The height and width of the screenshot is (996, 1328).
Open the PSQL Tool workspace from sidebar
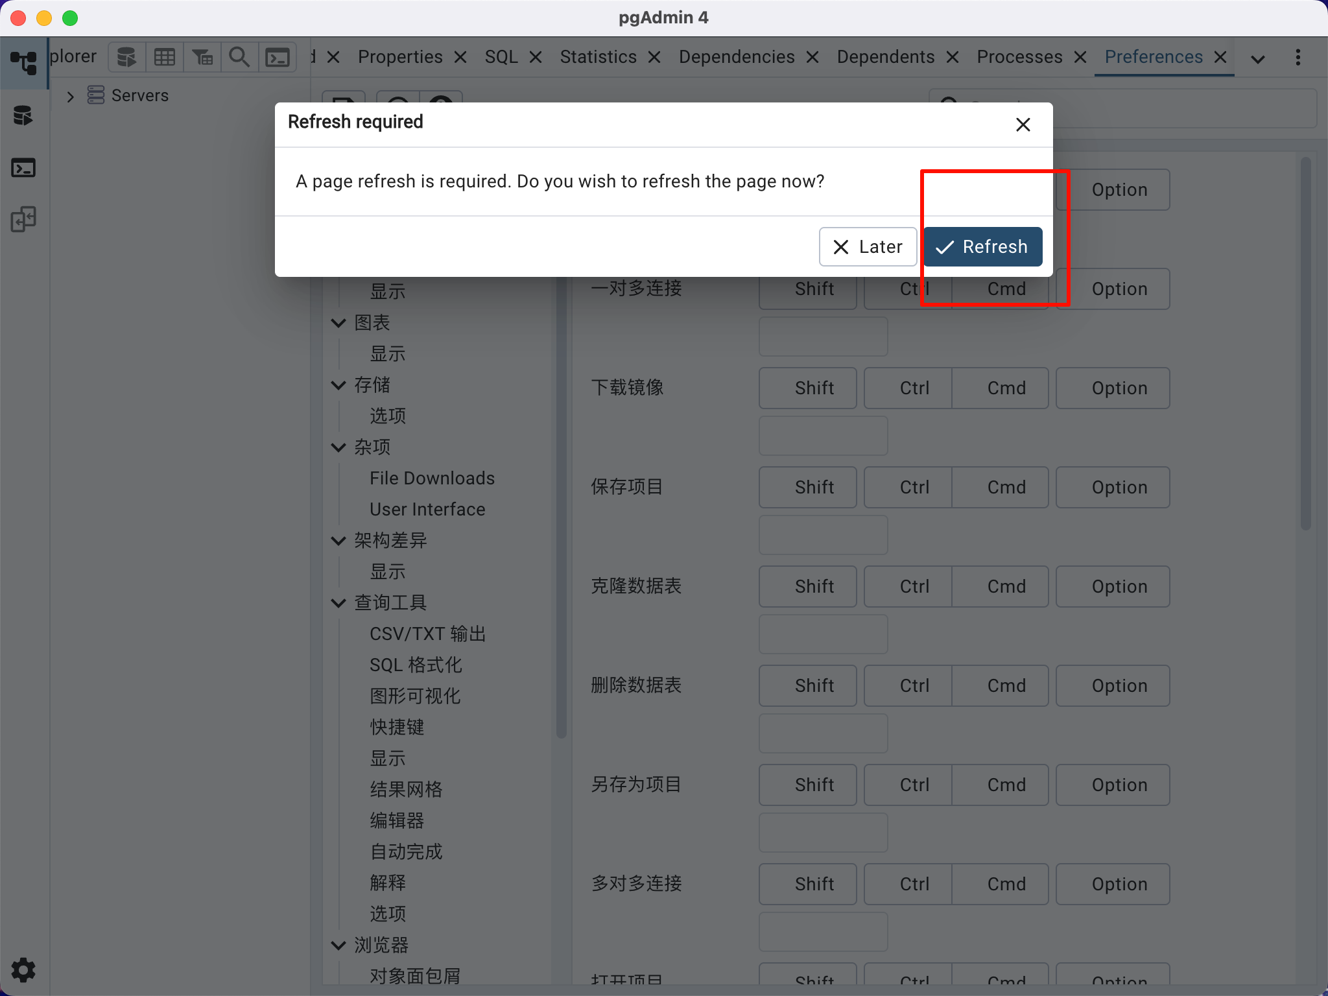[x=23, y=168]
